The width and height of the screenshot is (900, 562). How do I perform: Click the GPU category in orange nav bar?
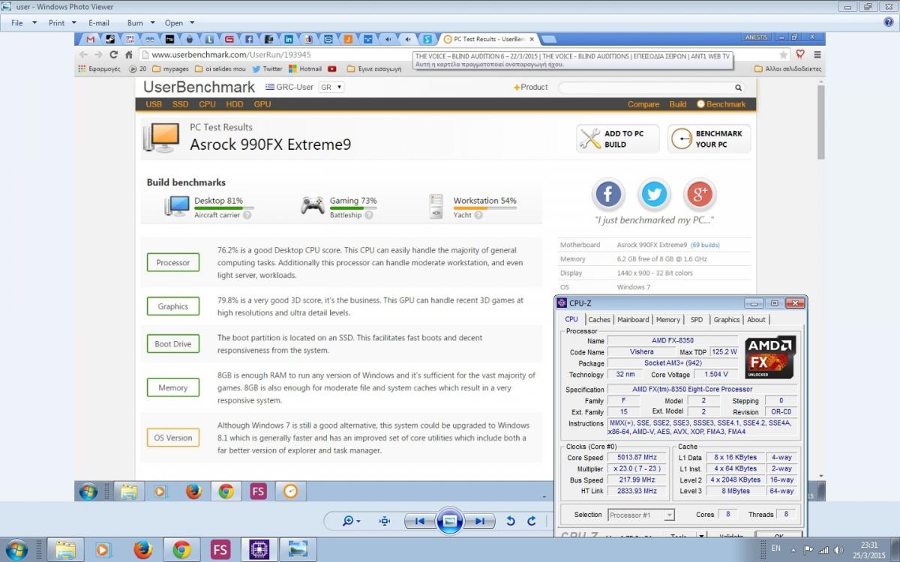coord(262,104)
